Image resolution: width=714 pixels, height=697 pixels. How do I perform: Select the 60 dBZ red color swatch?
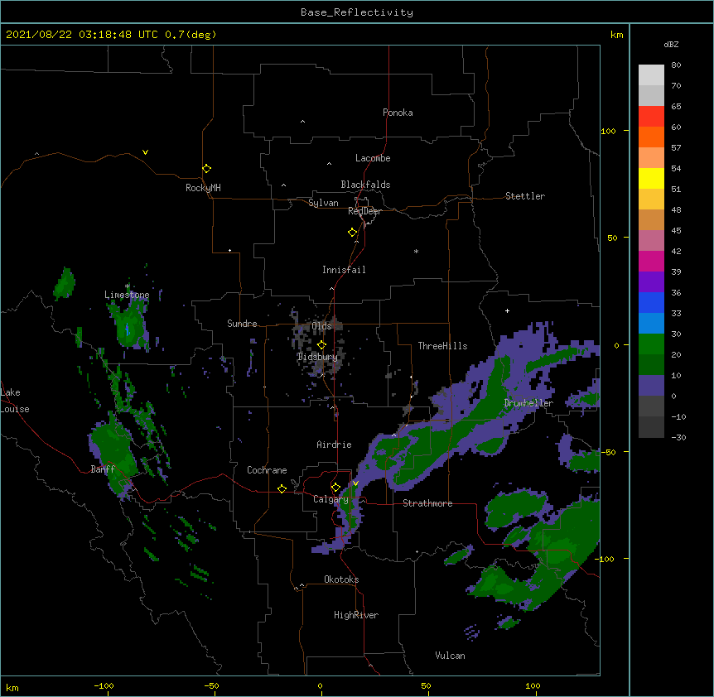coord(651,117)
